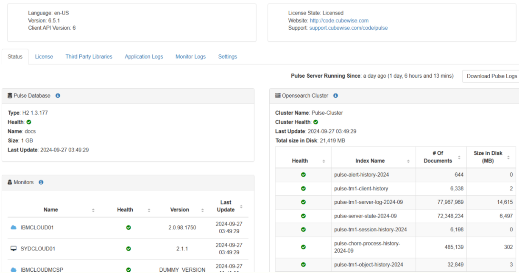The image size is (519, 273).
Task: Click the Cluster Health green check icon
Action: pos(315,122)
